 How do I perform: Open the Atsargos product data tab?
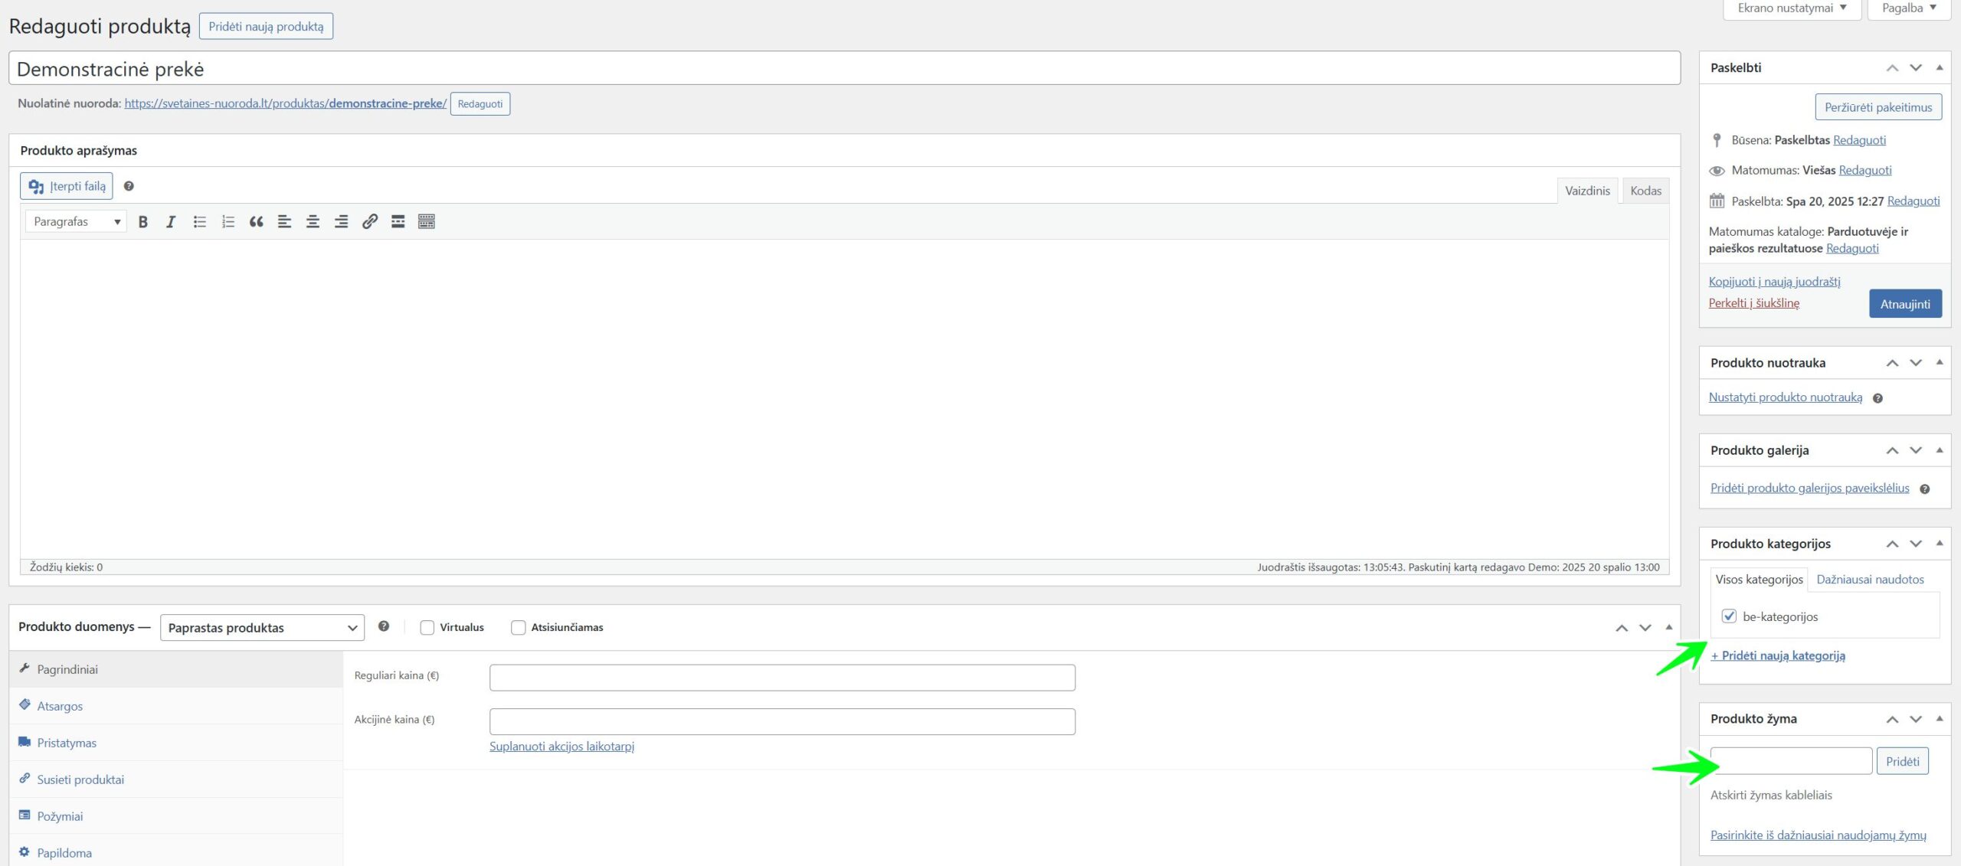[60, 706]
